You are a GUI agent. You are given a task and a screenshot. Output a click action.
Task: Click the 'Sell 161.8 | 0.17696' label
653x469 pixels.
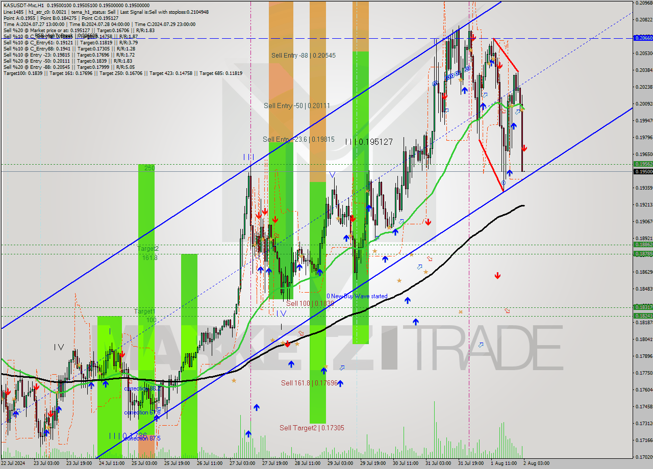[309, 383]
